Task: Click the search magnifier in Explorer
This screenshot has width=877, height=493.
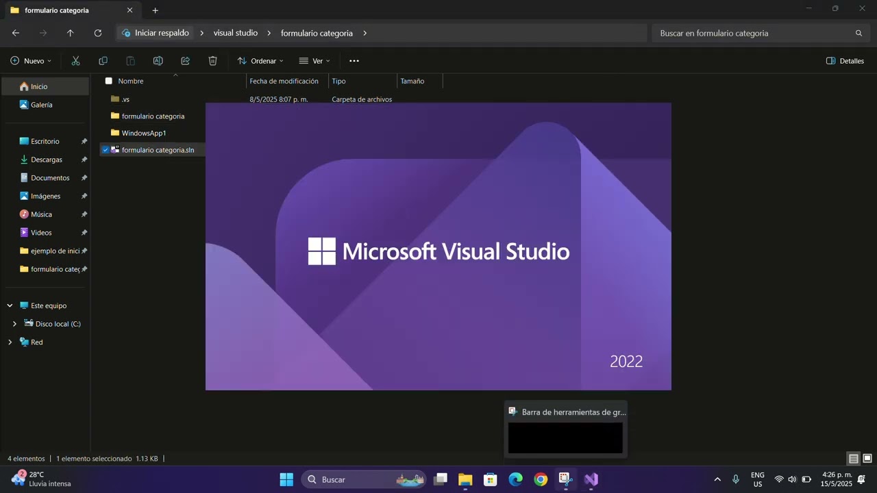Action: click(x=859, y=33)
